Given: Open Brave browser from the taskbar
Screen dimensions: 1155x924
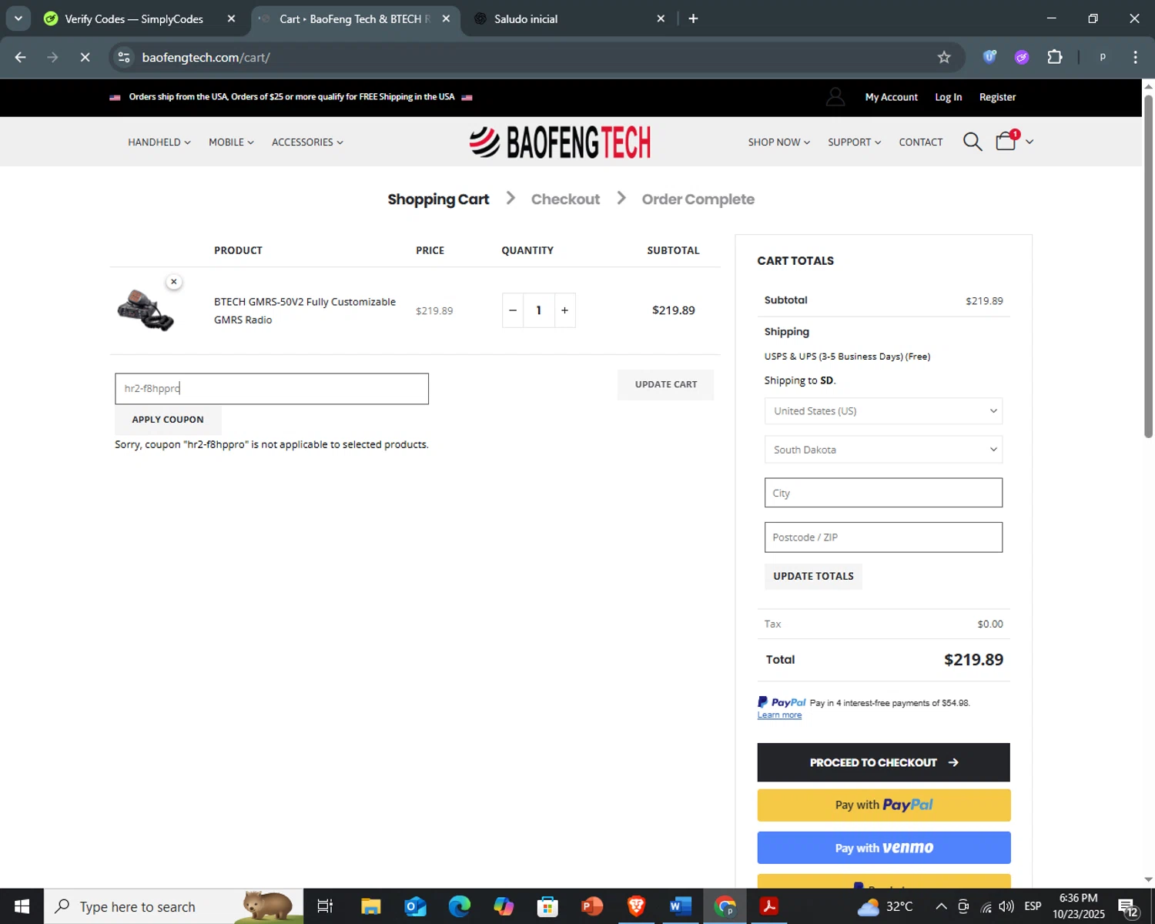Looking at the screenshot, I should pyautogui.click(x=636, y=906).
